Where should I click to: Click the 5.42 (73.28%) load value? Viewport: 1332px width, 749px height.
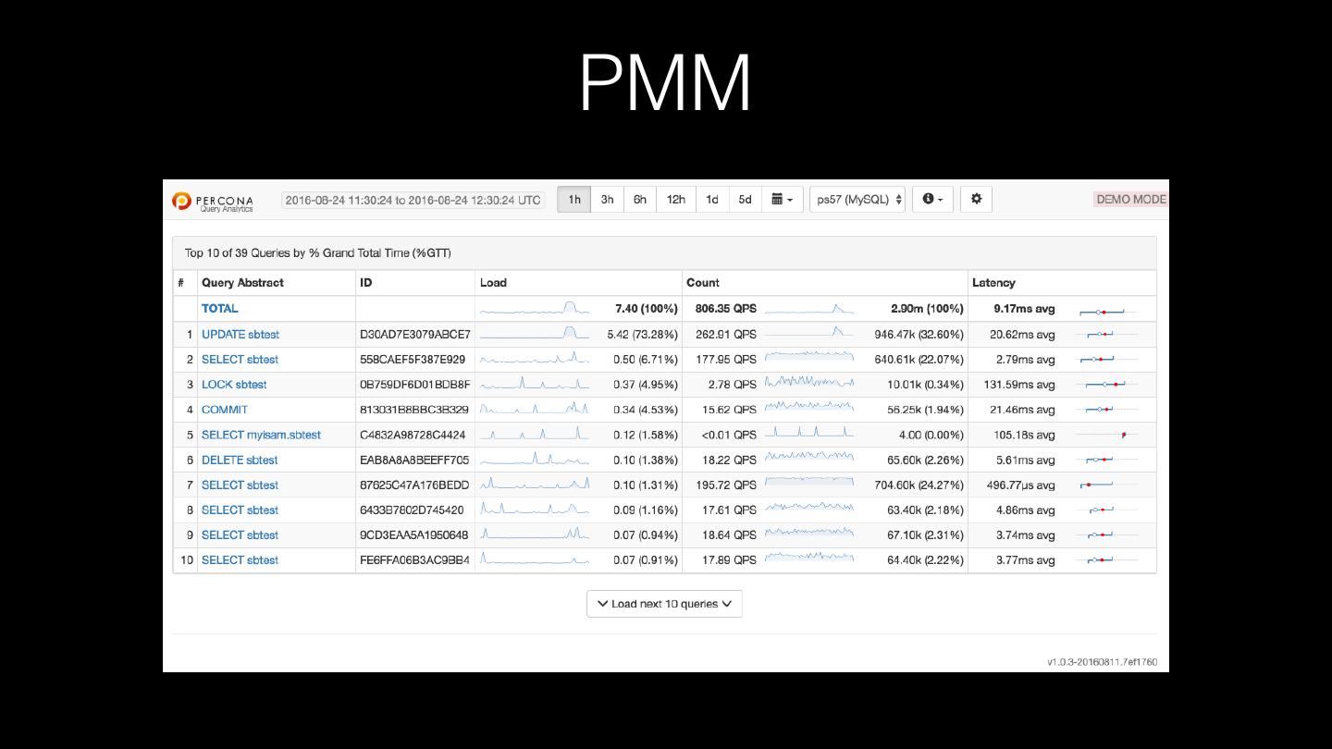[x=643, y=334]
